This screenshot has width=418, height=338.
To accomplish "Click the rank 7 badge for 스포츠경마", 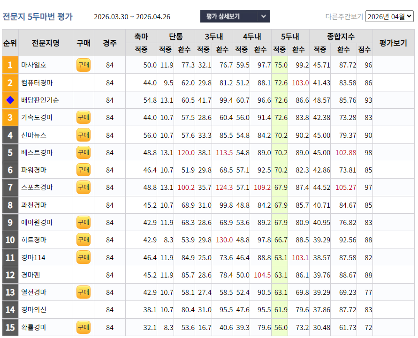I will pos(10,187).
